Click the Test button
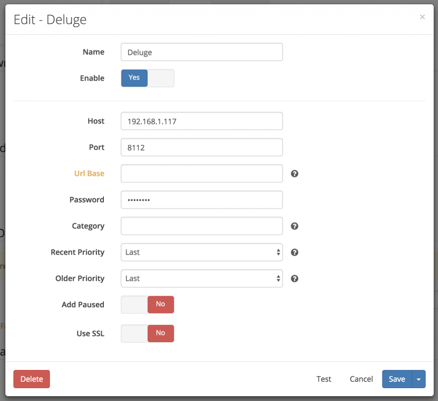438x401 pixels. (323, 379)
